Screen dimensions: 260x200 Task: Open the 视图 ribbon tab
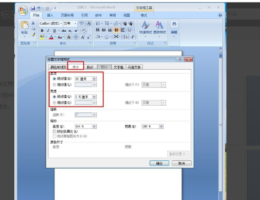[127, 16]
